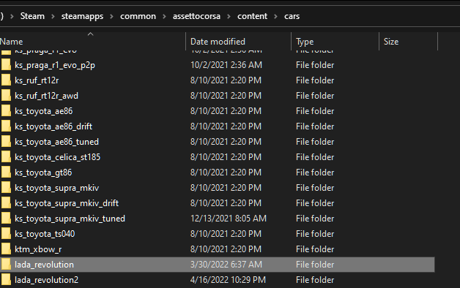460x288 pixels.
Task: Select the ks_toyota_ts040 folder name
Action: [45, 234]
